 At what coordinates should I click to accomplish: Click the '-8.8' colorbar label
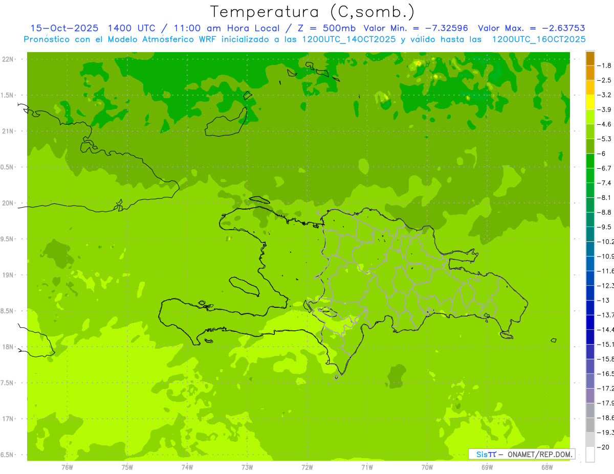coord(604,212)
